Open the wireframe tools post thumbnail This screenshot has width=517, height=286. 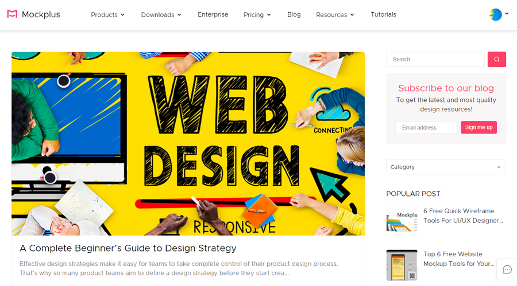(402, 221)
